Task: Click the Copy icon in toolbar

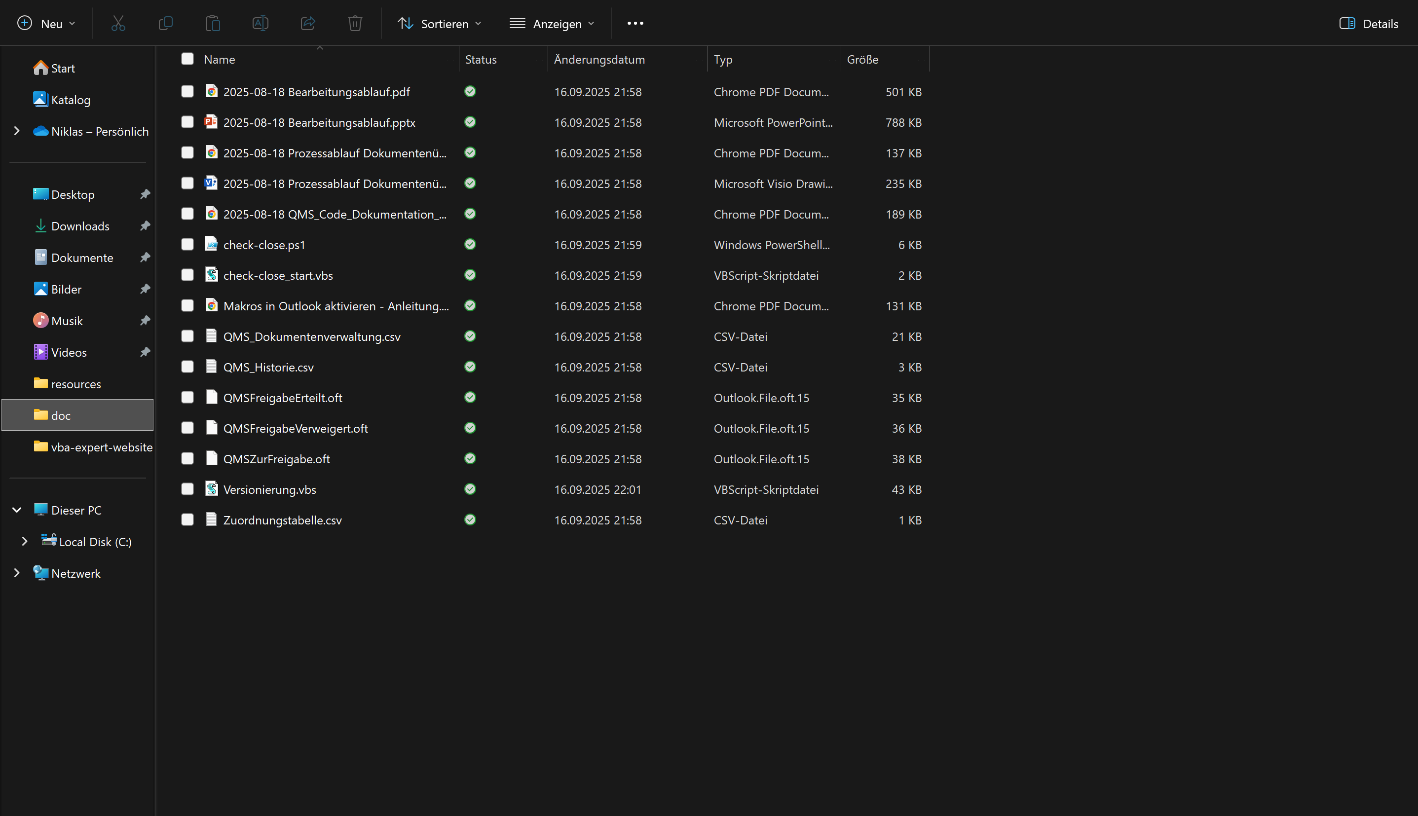Action: pyautogui.click(x=165, y=24)
